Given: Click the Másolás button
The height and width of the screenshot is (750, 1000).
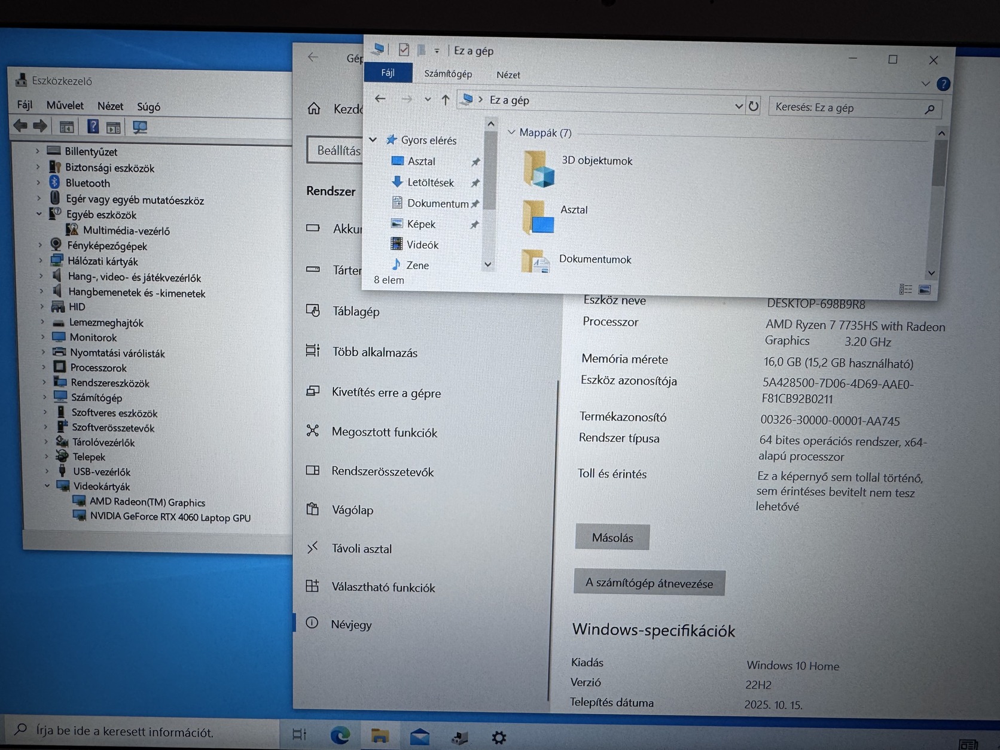Looking at the screenshot, I should point(612,537).
